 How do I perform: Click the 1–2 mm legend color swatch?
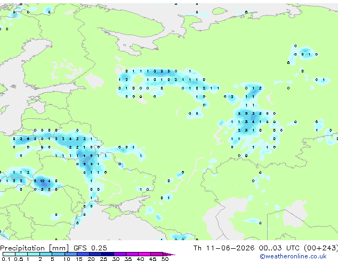(x=34, y=254)
